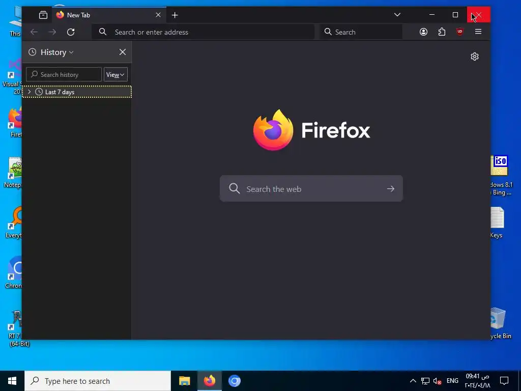The image size is (521, 391).
Task: Close the New Tab tab
Action: [158, 15]
